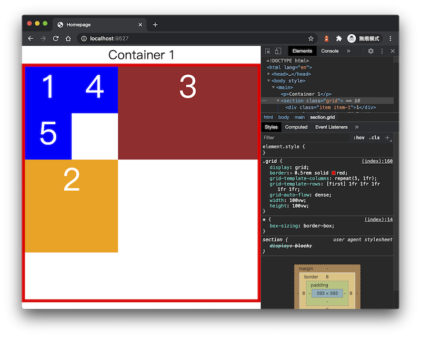Click the incognito profile button

tap(364, 38)
